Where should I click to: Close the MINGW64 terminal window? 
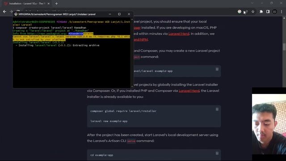coord(129,14)
